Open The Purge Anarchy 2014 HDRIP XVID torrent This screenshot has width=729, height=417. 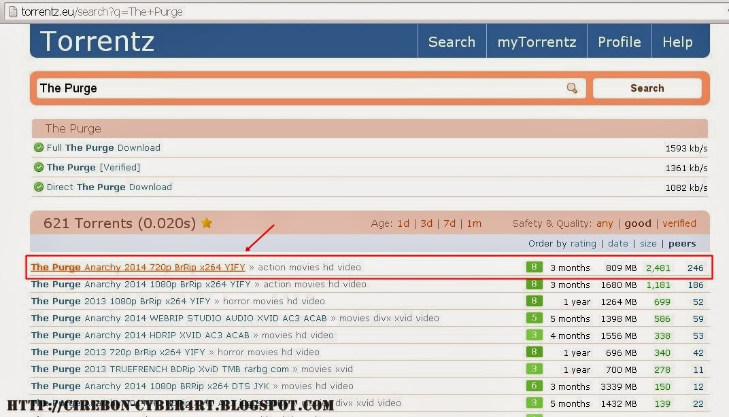pos(140,335)
